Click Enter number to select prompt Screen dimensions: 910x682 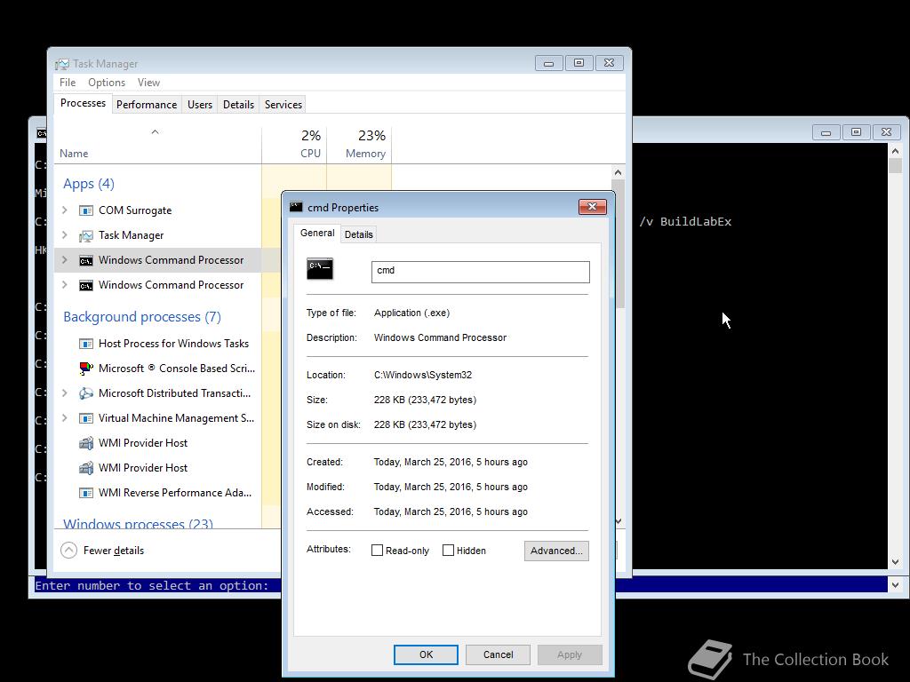tap(152, 586)
